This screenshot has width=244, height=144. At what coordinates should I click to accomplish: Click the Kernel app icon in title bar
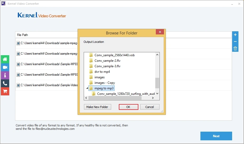3,3
